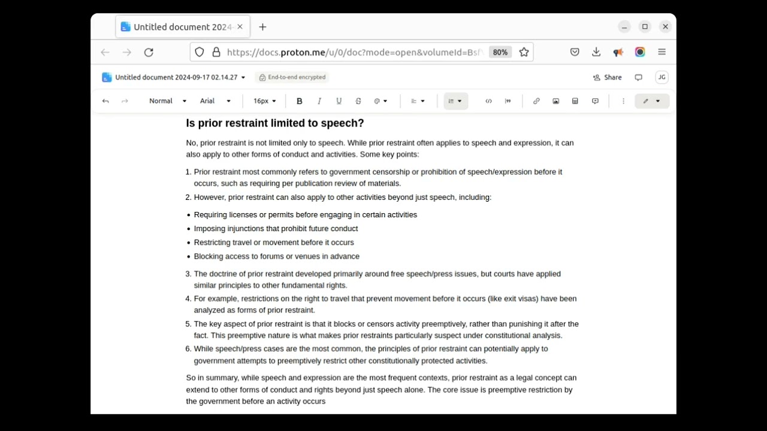Viewport: 767px width, 431px height.
Task: Apply bold formatting in the toolbar
Action: pyautogui.click(x=300, y=101)
